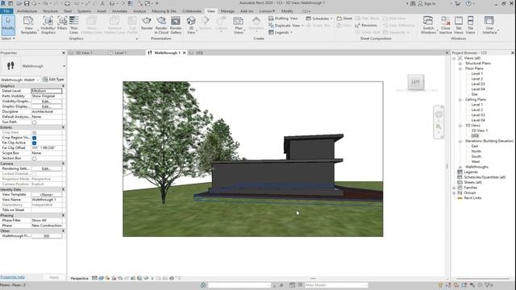This screenshot has height=290, width=516.
Task: Open User Interface options
Action: coord(489,25)
